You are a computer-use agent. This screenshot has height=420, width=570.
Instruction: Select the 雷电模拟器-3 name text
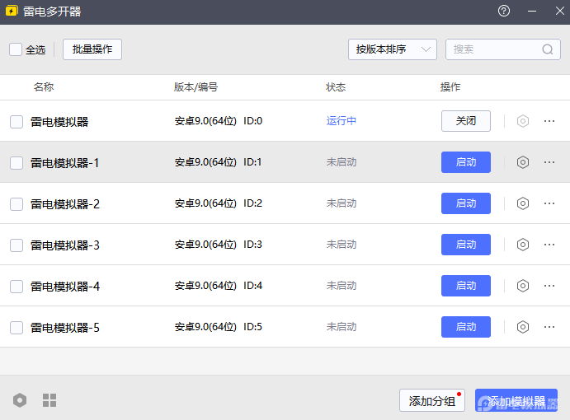coord(64,245)
